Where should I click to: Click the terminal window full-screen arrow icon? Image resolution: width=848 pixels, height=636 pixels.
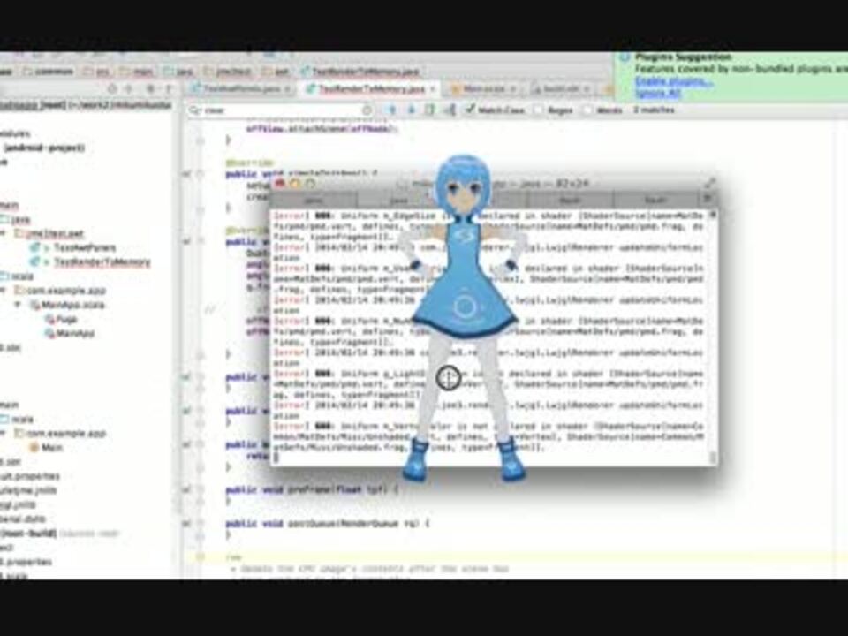pos(709,184)
